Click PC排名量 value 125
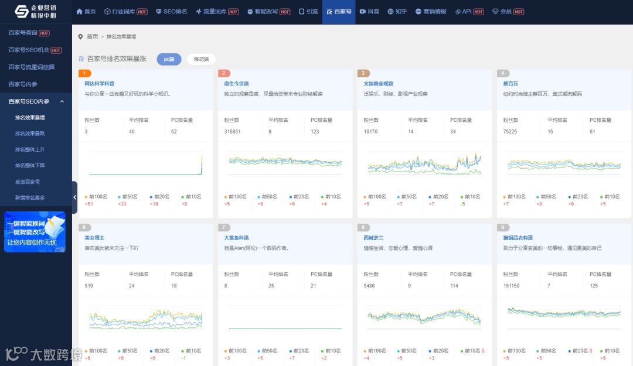The image size is (633, 366). [x=593, y=286]
